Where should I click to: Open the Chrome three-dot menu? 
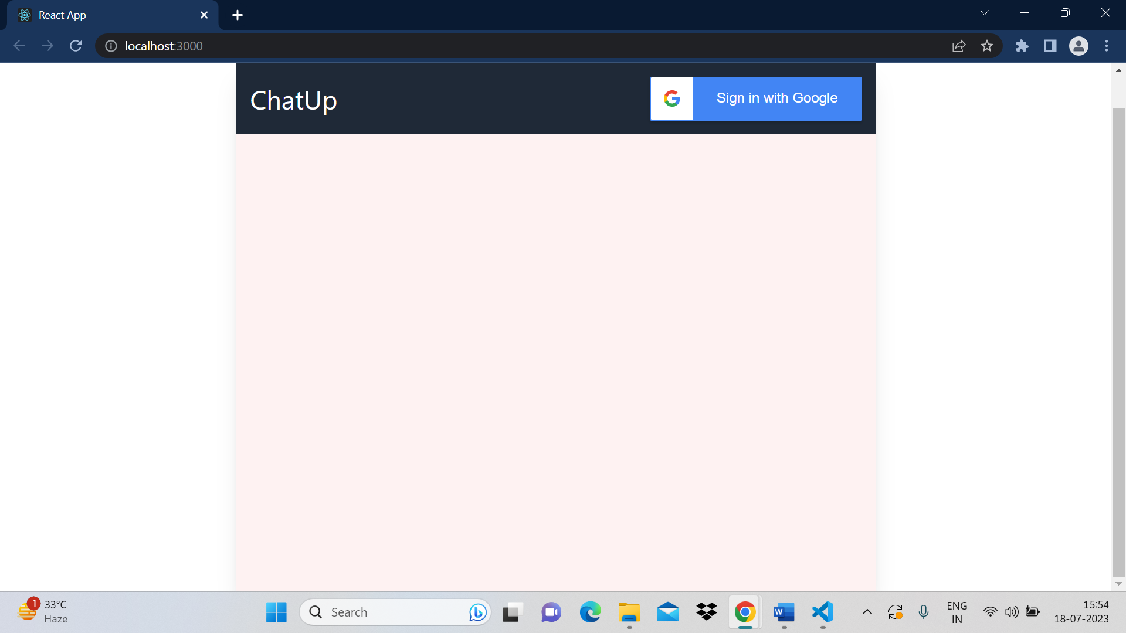[1107, 46]
